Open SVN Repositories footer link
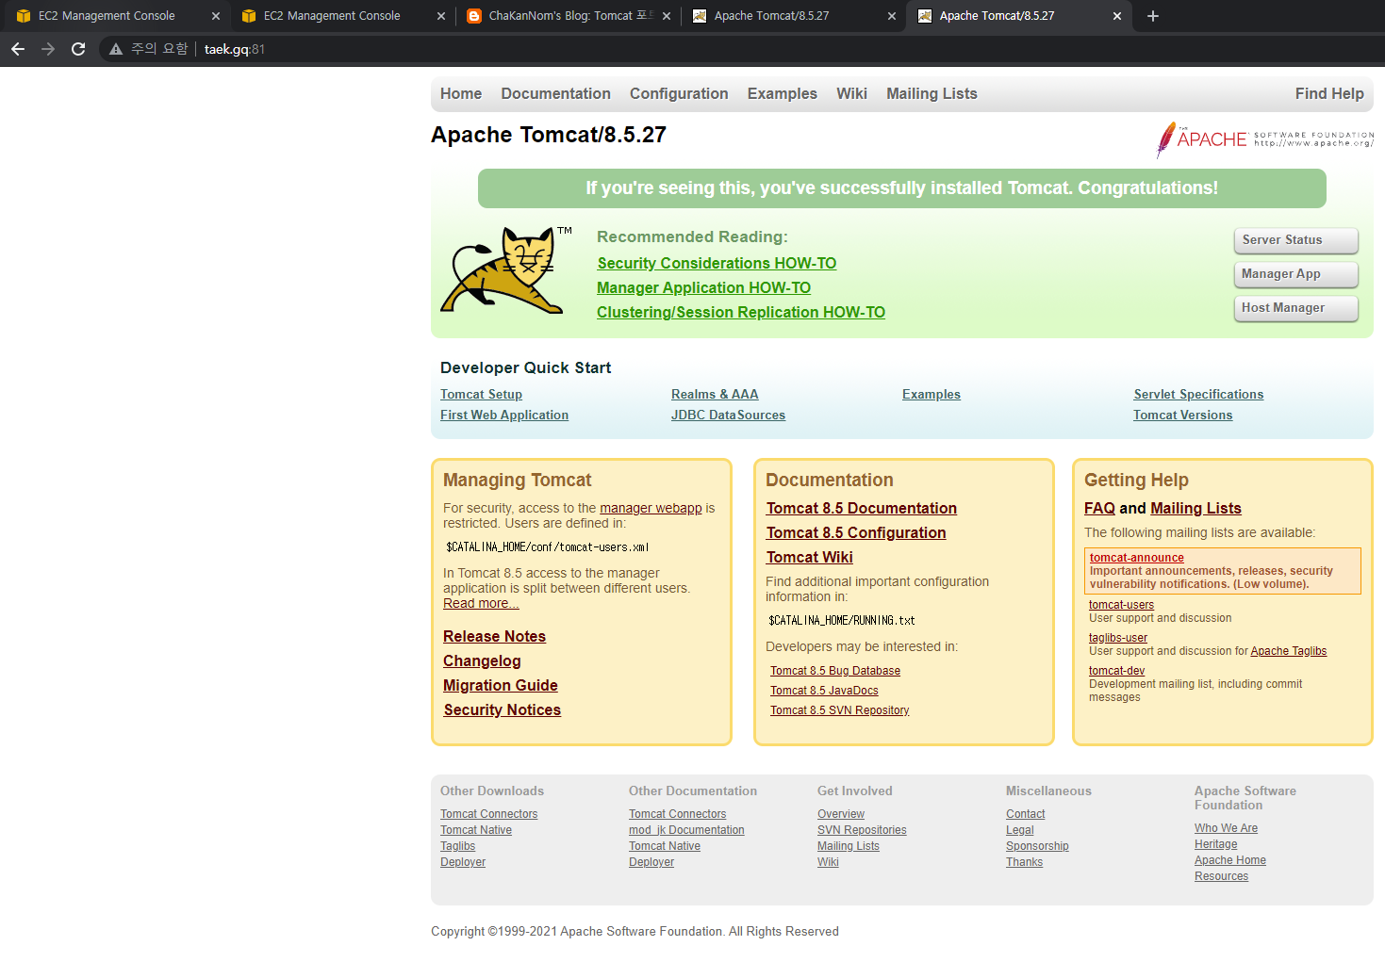Image resolution: width=1385 pixels, height=962 pixels. 862,830
